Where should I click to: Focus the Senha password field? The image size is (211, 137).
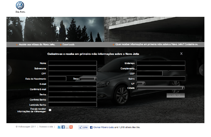(73, 94)
